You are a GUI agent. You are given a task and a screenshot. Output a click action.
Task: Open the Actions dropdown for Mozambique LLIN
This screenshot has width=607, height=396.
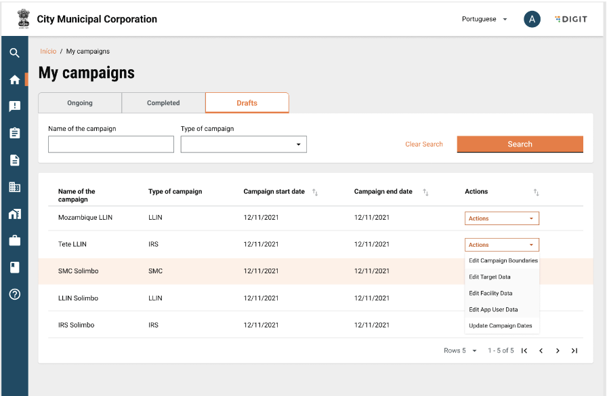[x=502, y=218]
